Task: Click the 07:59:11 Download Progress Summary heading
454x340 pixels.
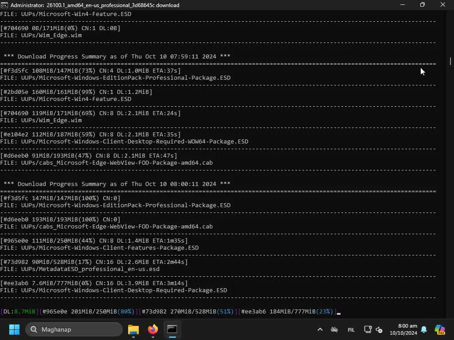Action: (117, 56)
